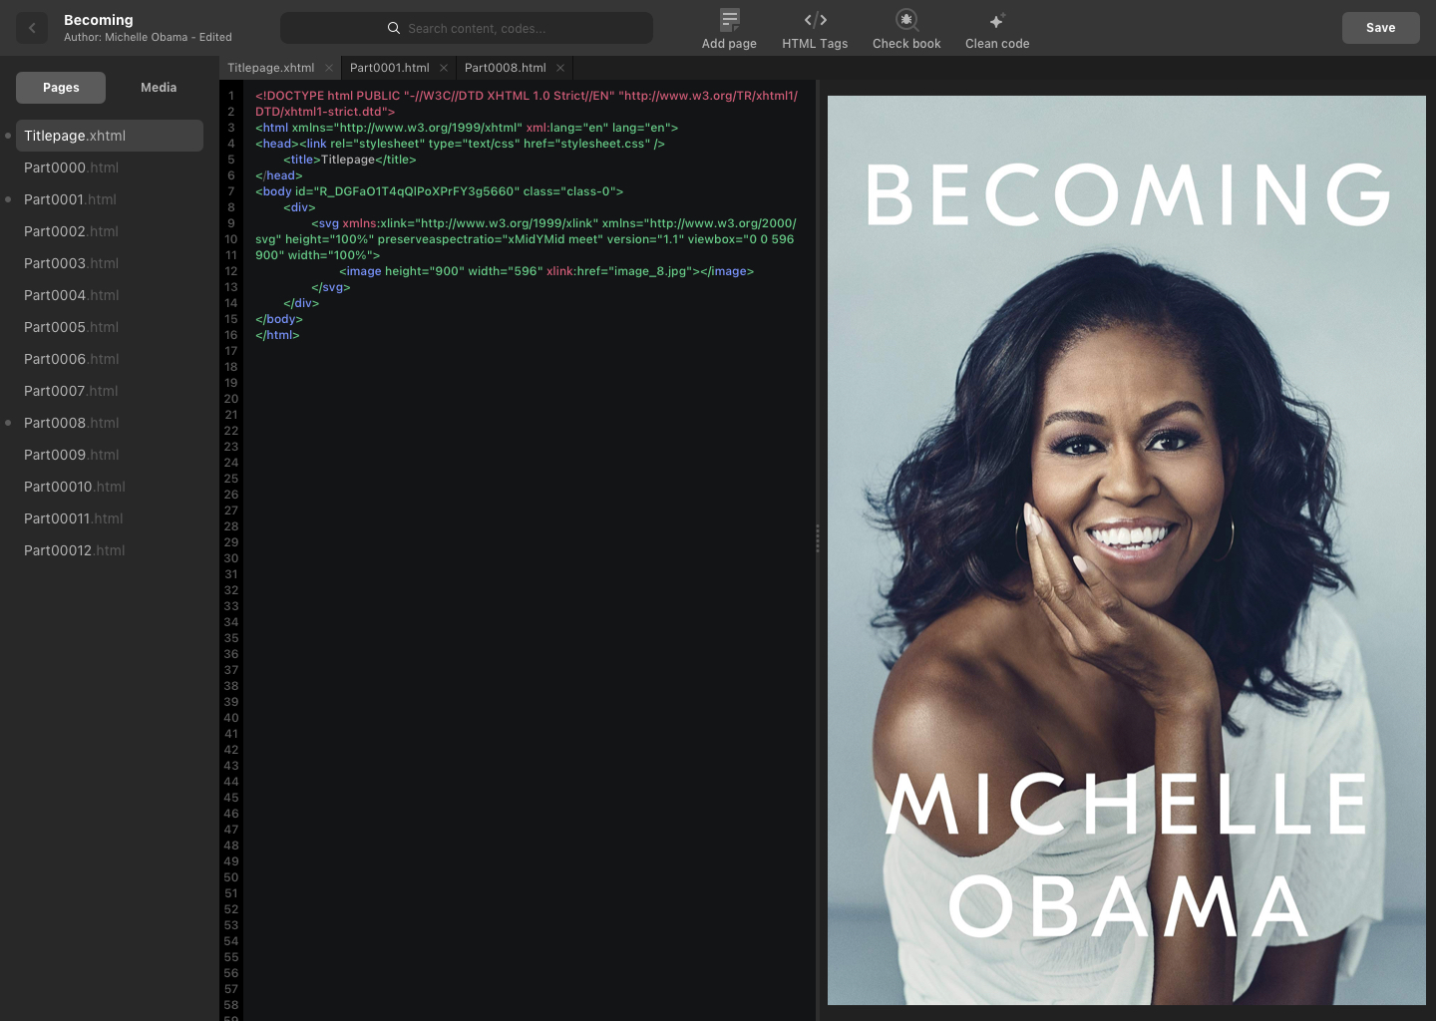Run the Check book tool
The height and width of the screenshot is (1021, 1436).
click(906, 29)
